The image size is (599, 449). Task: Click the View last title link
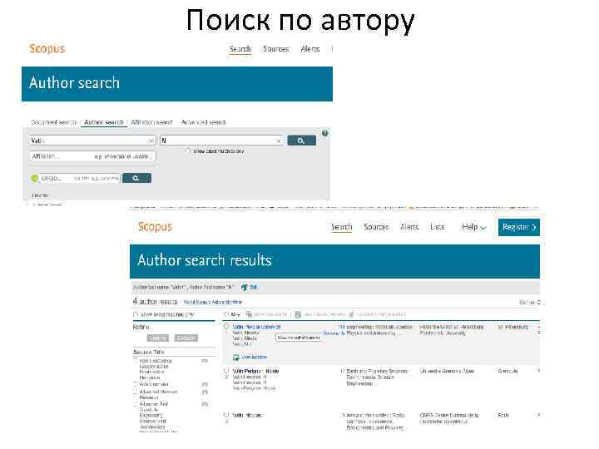[x=255, y=358]
